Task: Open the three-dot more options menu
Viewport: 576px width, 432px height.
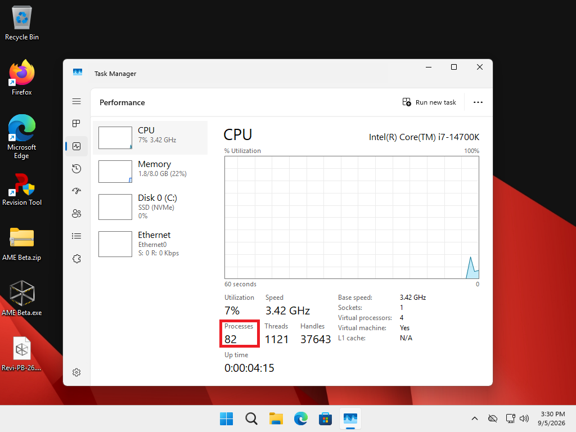Action: (478, 102)
